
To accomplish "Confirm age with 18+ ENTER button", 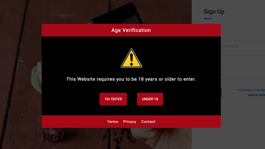I will coord(113,99).
